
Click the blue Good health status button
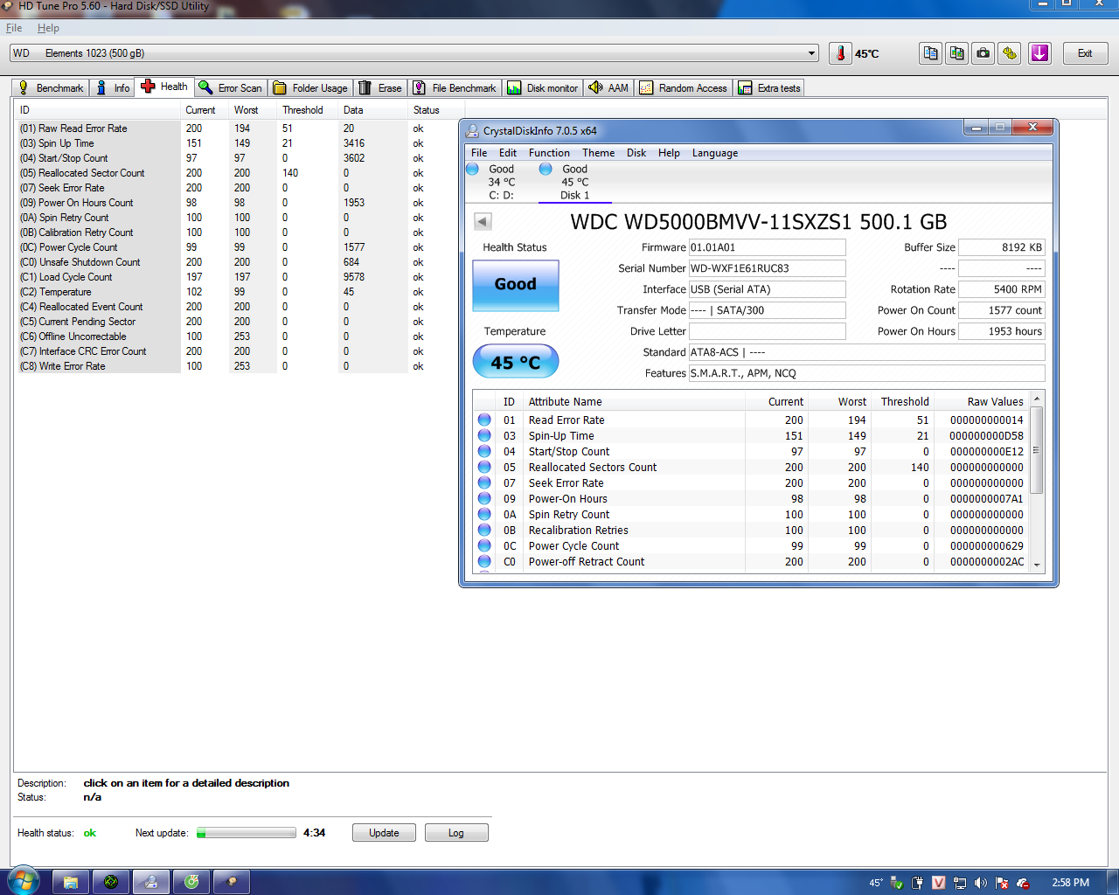pos(515,285)
